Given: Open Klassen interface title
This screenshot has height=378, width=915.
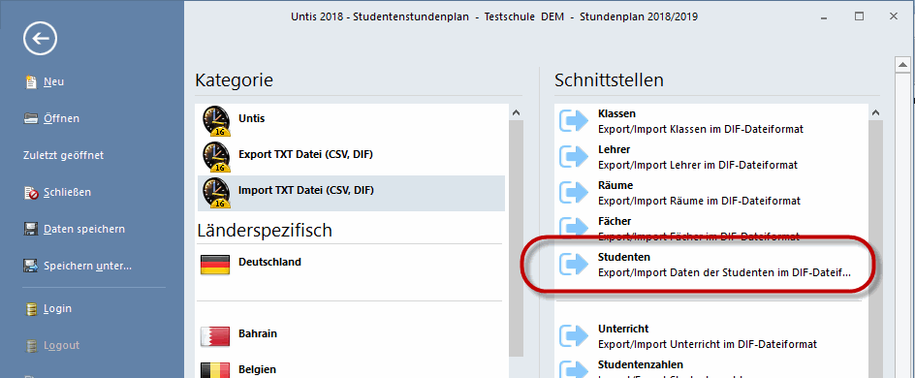Looking at the screenshot, I should pyautogui.click(x=616, y=113).
